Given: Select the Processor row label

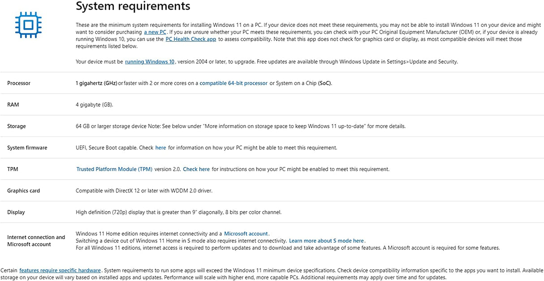Looking at the screenshot, I should pyautogui.click(x=19, y=83).
